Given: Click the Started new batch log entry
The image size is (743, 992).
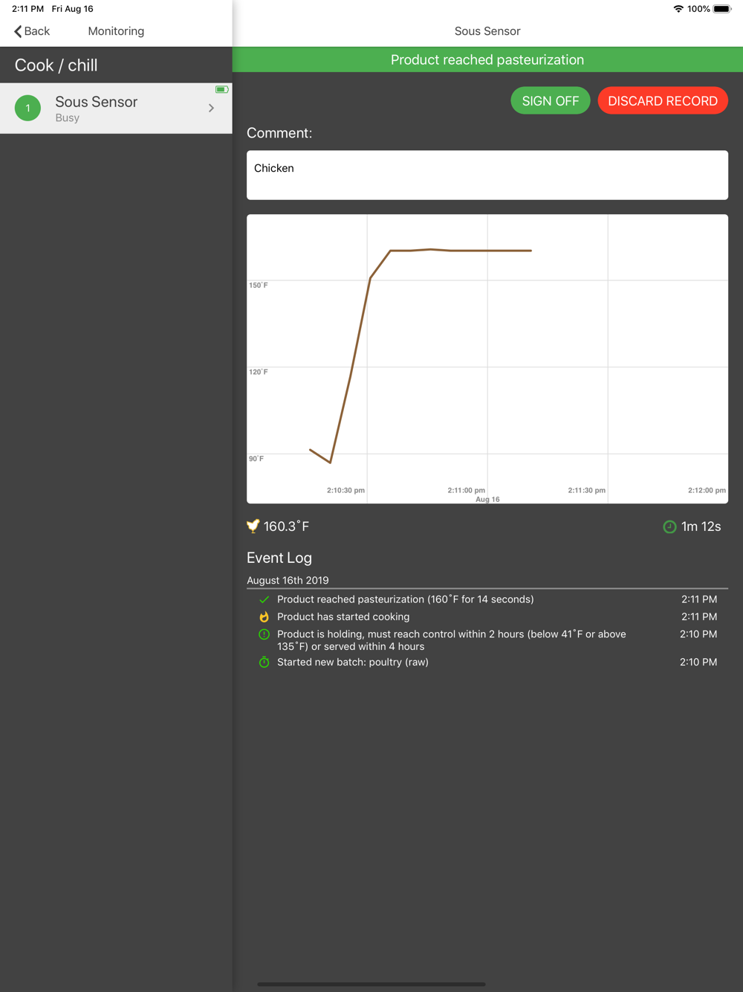Looking at the screenshot, I should [353, 662].
